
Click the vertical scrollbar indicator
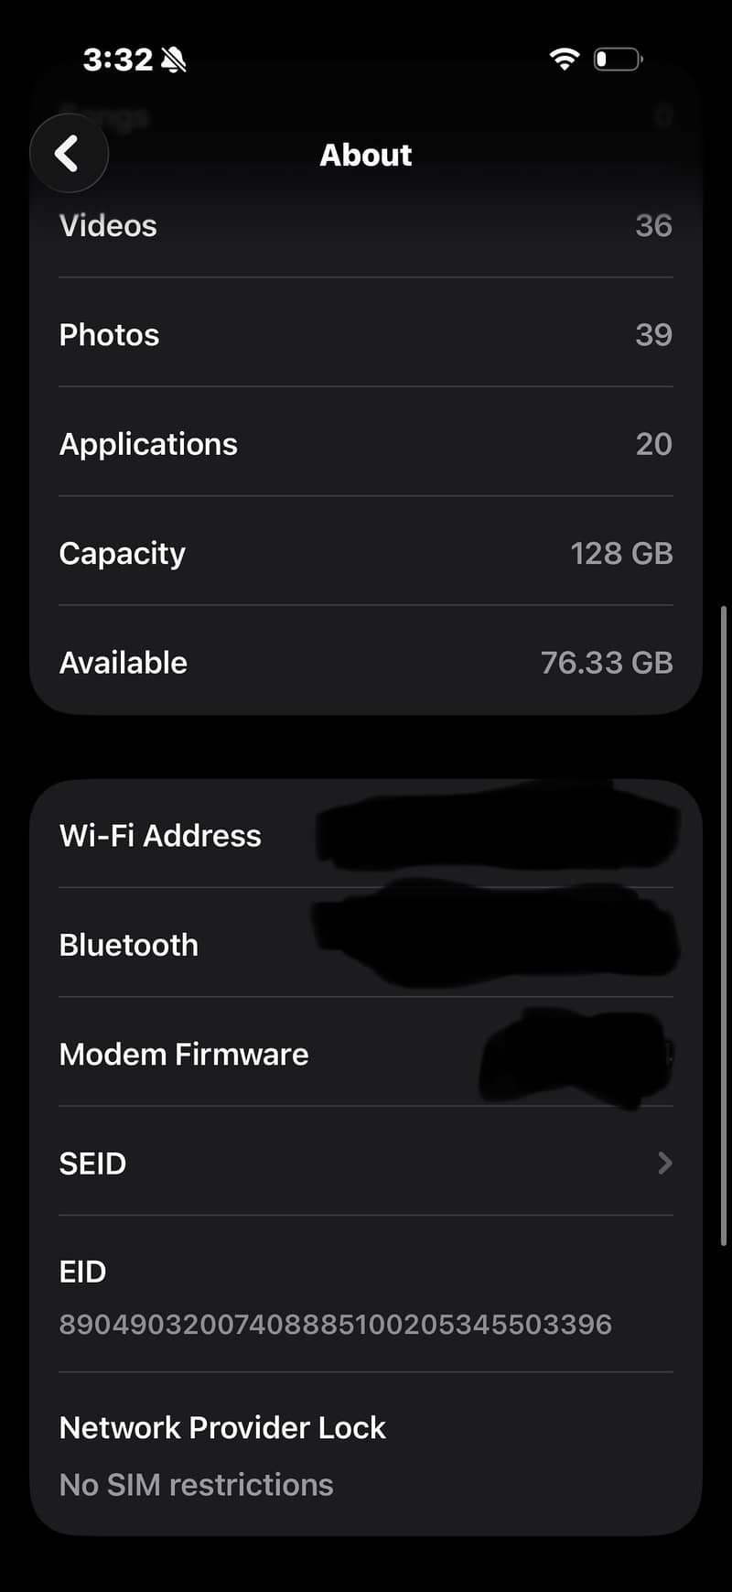pos(724,925)
